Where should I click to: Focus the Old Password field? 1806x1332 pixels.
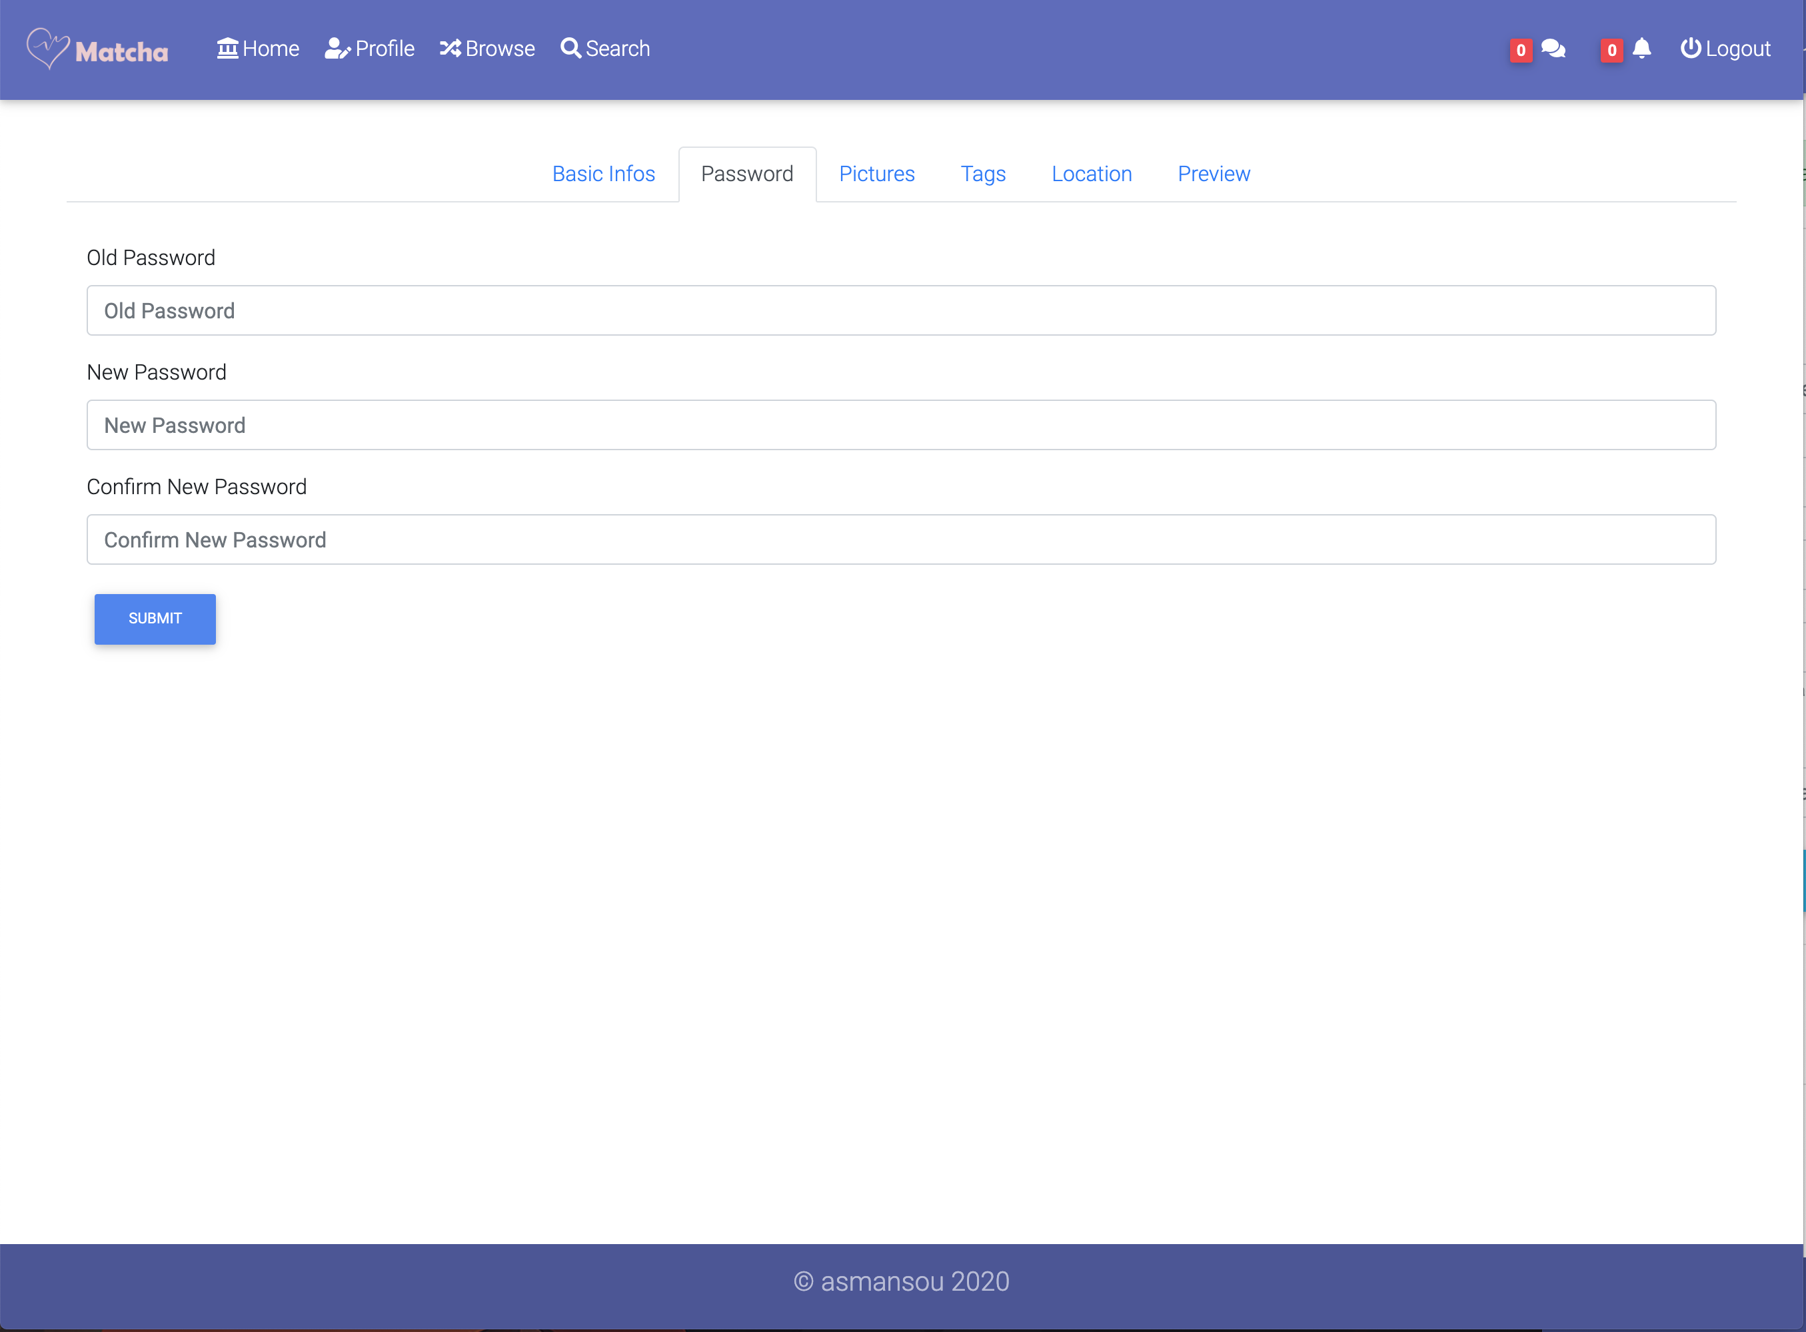point(901,310)
